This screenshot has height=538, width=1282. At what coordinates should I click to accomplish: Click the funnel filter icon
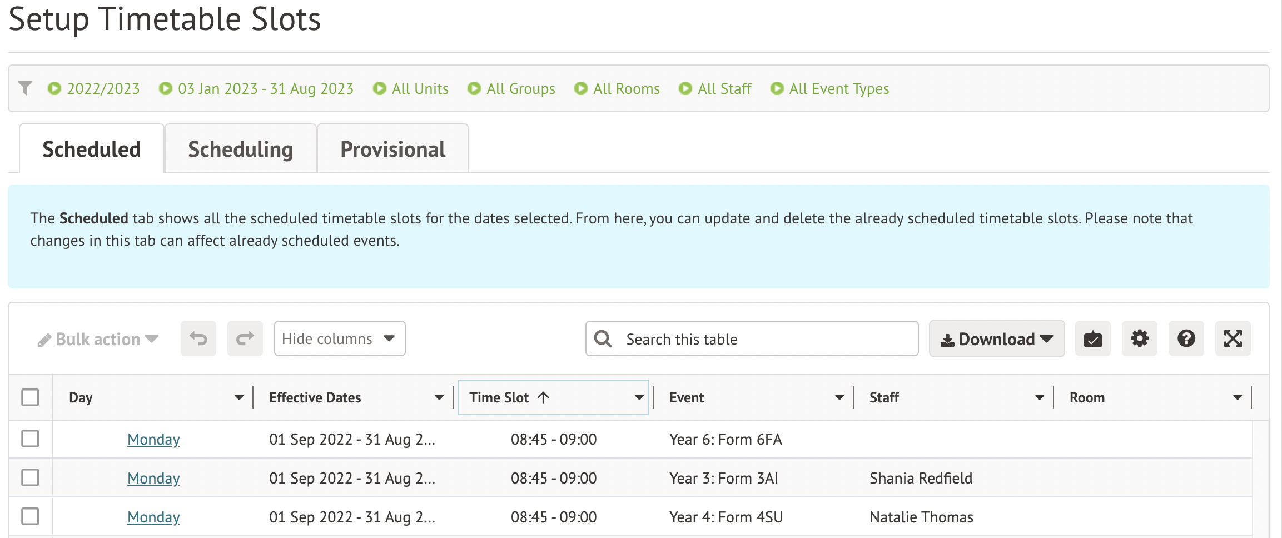click(25, 88)
